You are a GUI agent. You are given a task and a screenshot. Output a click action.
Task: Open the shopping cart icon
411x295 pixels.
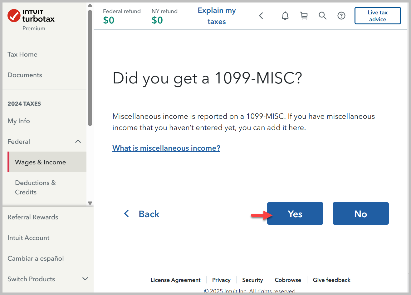point(304,16)
